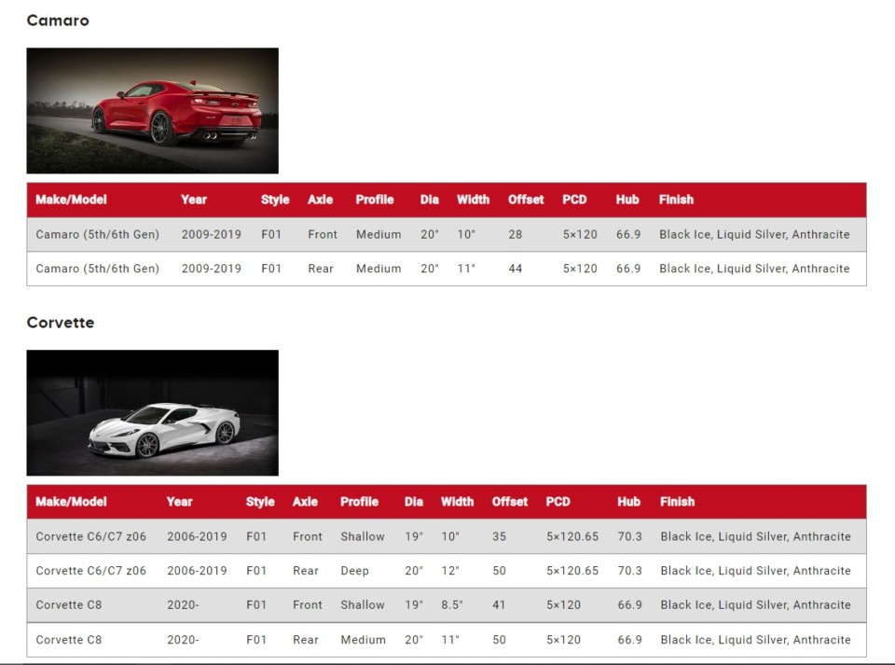Click Make/Model header in Corvette table

point(72,502)
